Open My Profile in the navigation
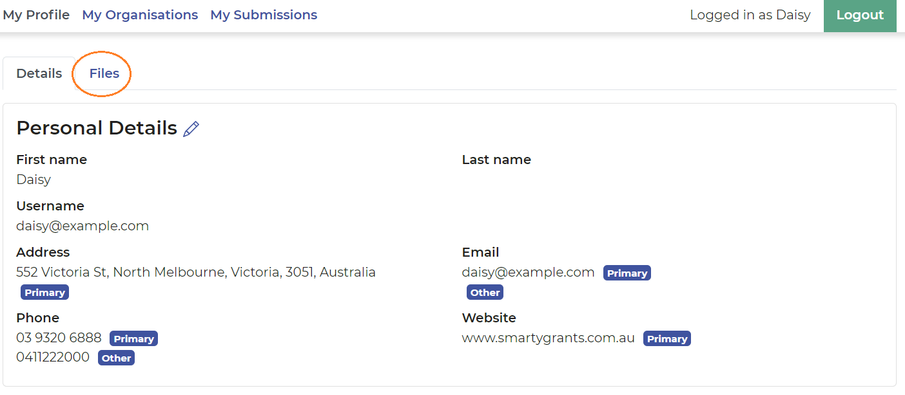Screen dimensions: 905x395 point(36,15)
